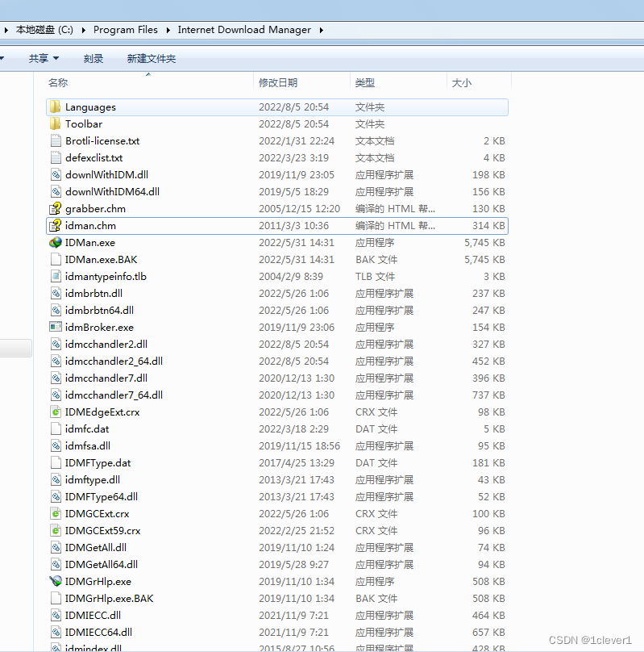Click the date 2004/2/9 8:39

tap(291, 277)
